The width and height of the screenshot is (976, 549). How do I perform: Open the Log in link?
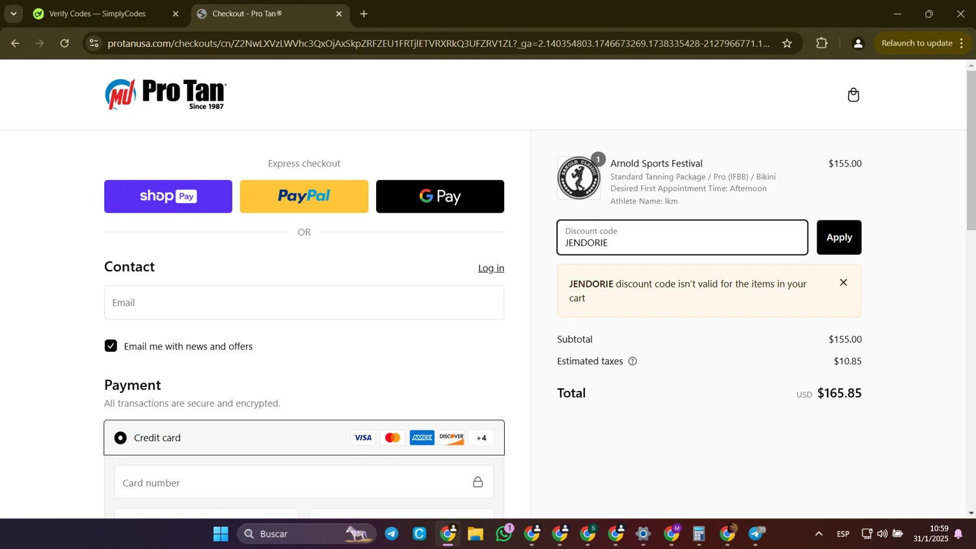point(491,268)
